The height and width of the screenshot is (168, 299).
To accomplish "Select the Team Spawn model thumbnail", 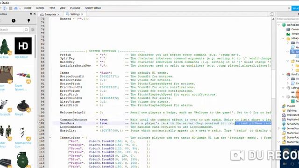I will click(23, 75).
